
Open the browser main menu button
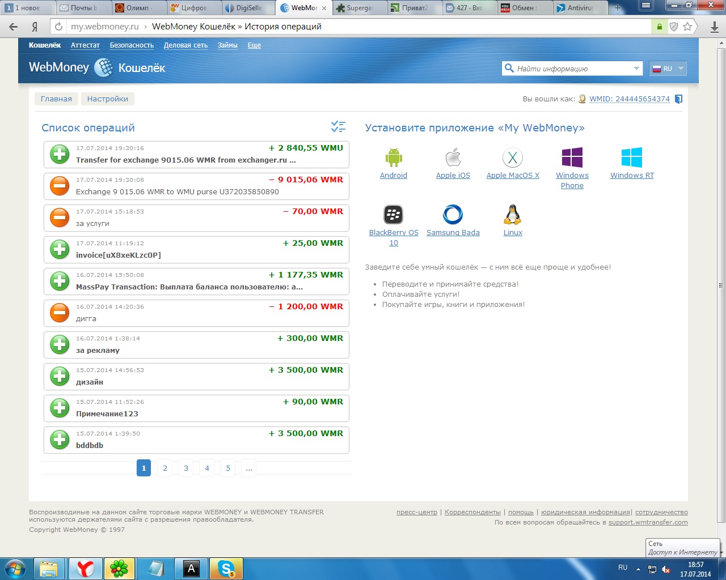tap(645, 6)
